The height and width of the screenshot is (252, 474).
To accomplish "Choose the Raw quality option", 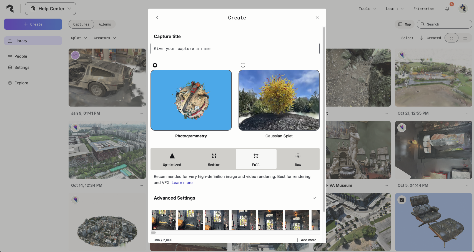I will pyautogui.click(x=298, y=159).
